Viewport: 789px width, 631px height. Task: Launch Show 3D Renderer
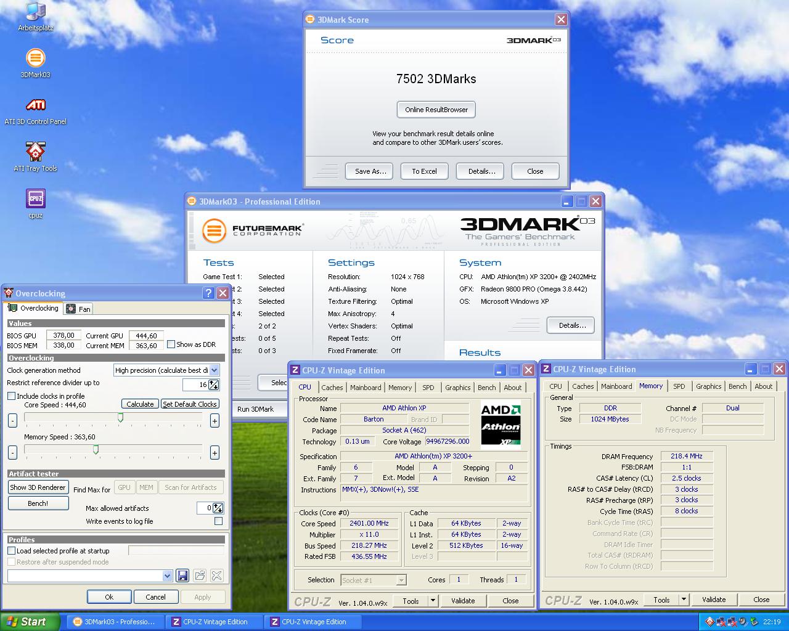[38, 487]
